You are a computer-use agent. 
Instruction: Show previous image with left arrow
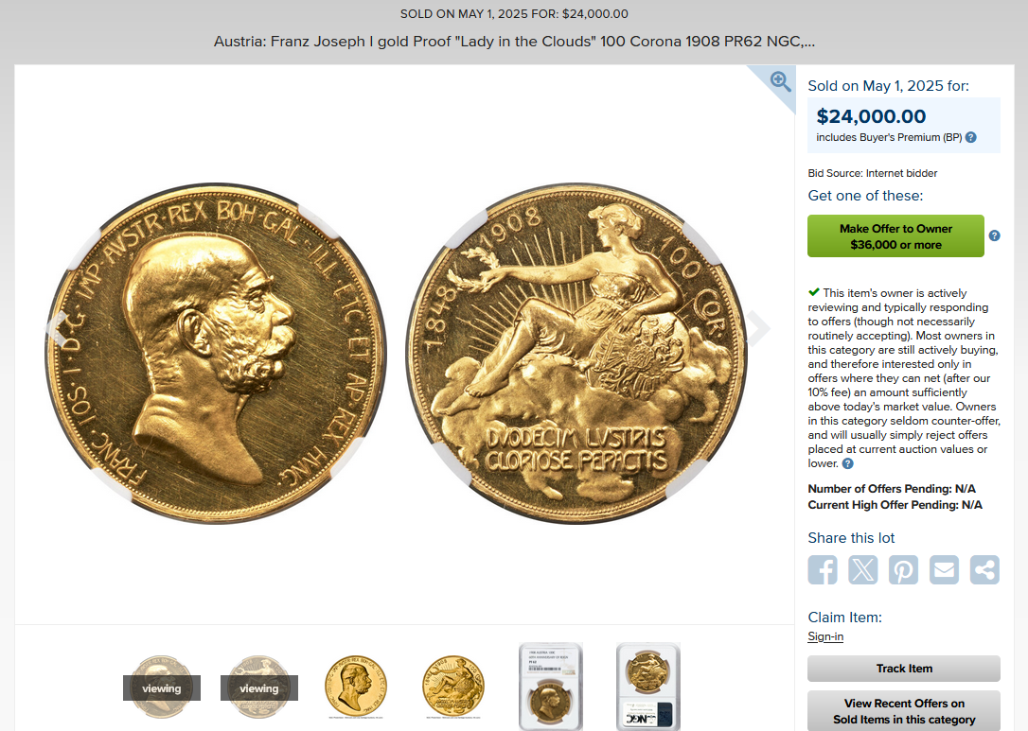pyautogui.click(x=56, y=327)
